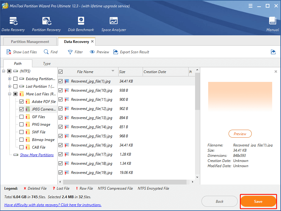This screenshot has width=281, height=211.
Task: Click the SWF File folder icon
Action: [x=28, y=132]
